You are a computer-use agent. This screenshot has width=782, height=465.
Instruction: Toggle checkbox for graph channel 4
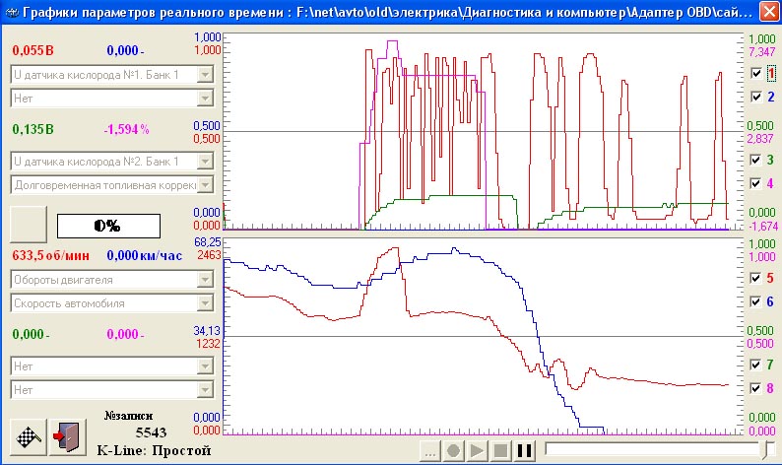click(x=755, y=183)
